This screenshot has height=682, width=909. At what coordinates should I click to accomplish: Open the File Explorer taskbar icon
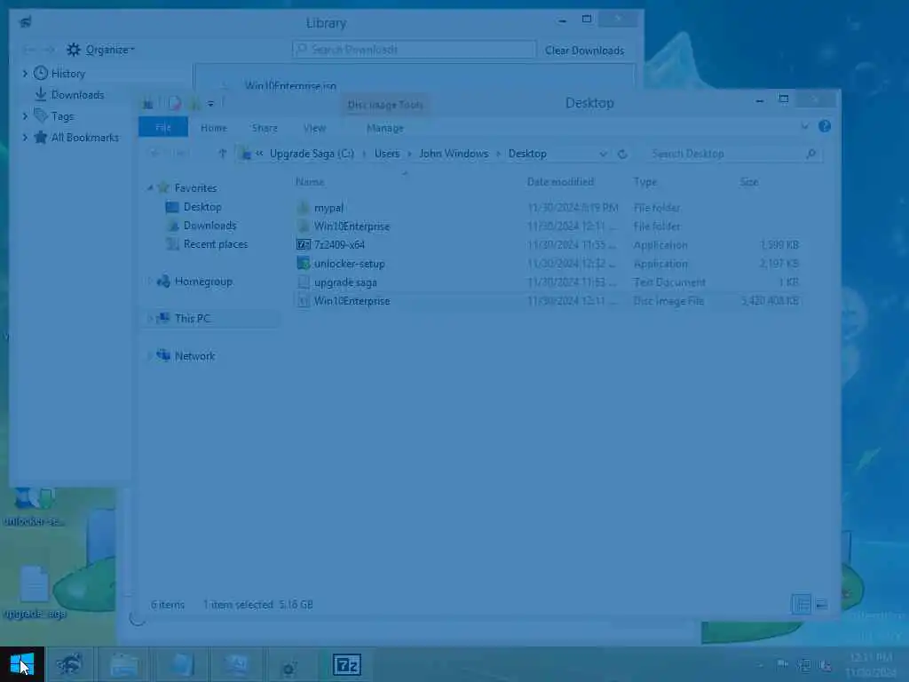(x=124, y=664)
